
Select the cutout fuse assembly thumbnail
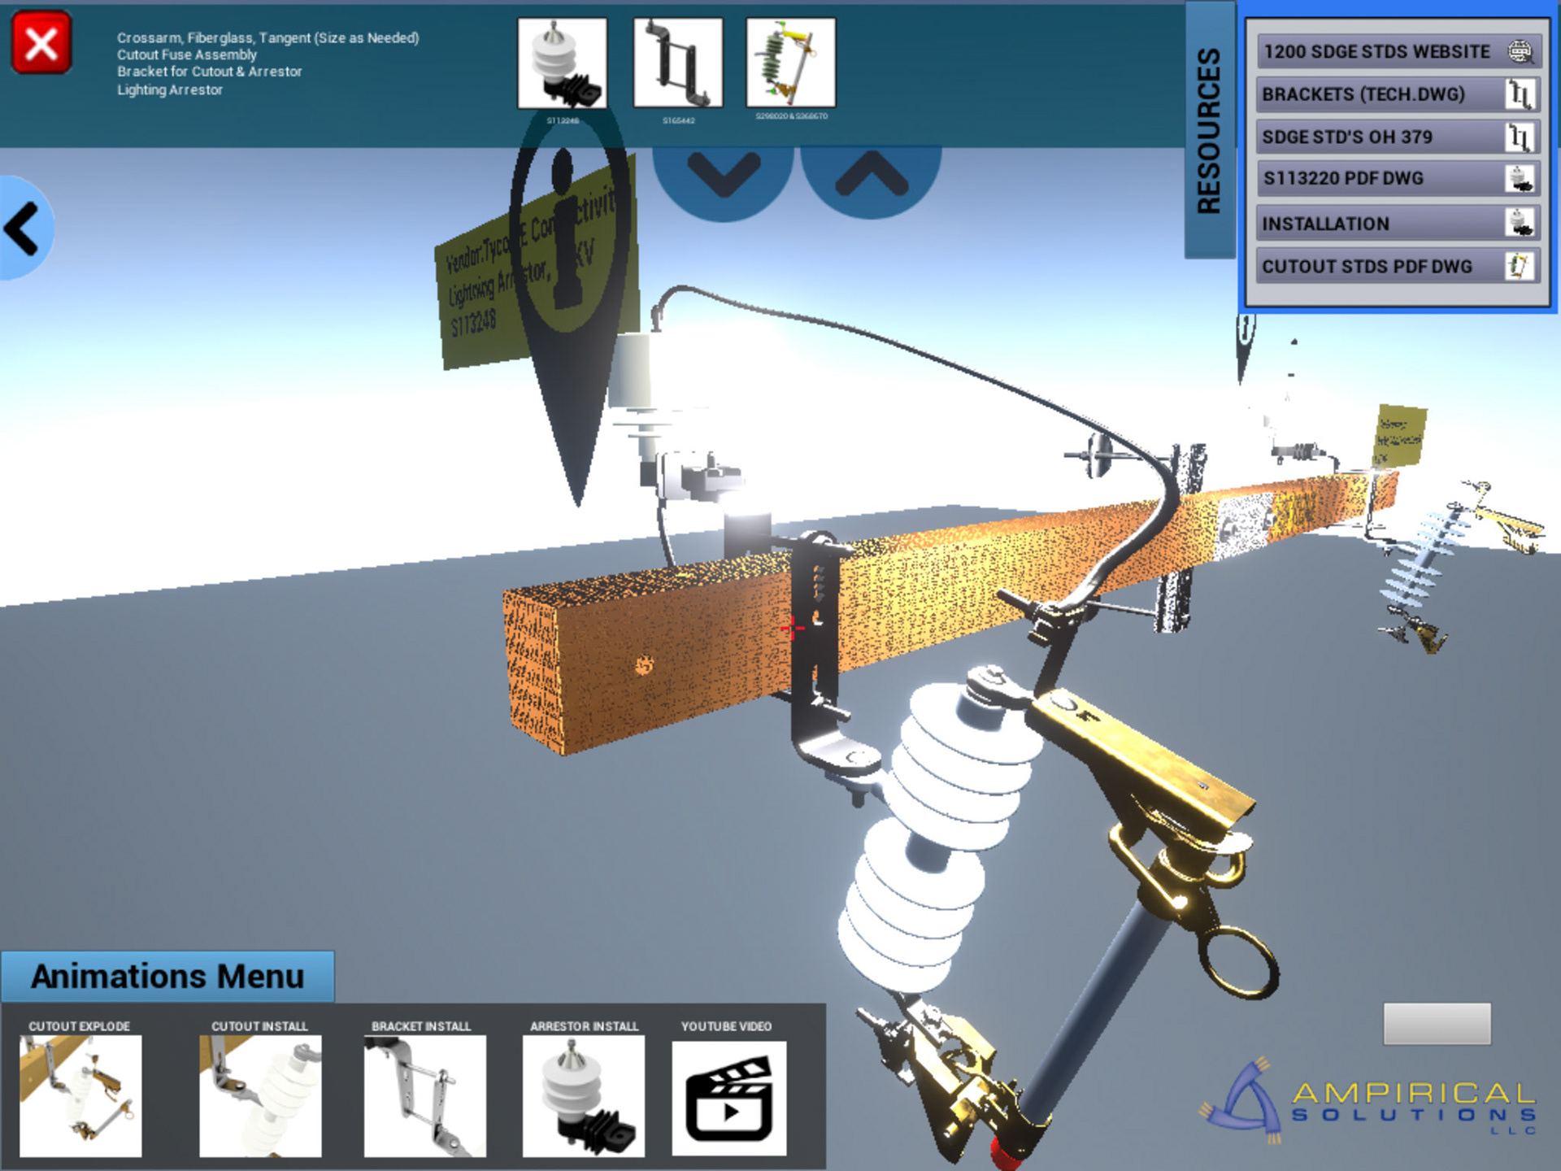(x=790, y=63)
